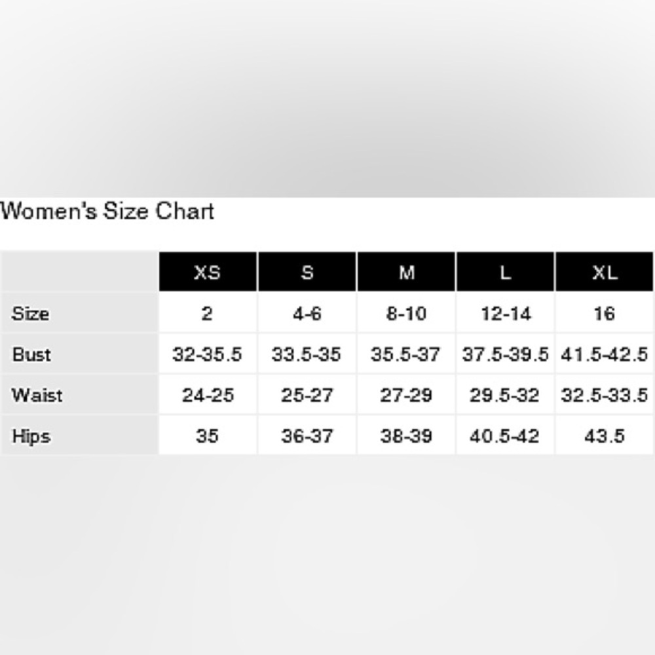This screenshot has height=655, width=655.
Task: Select the XL column header
Action: [x=604, y=272]
